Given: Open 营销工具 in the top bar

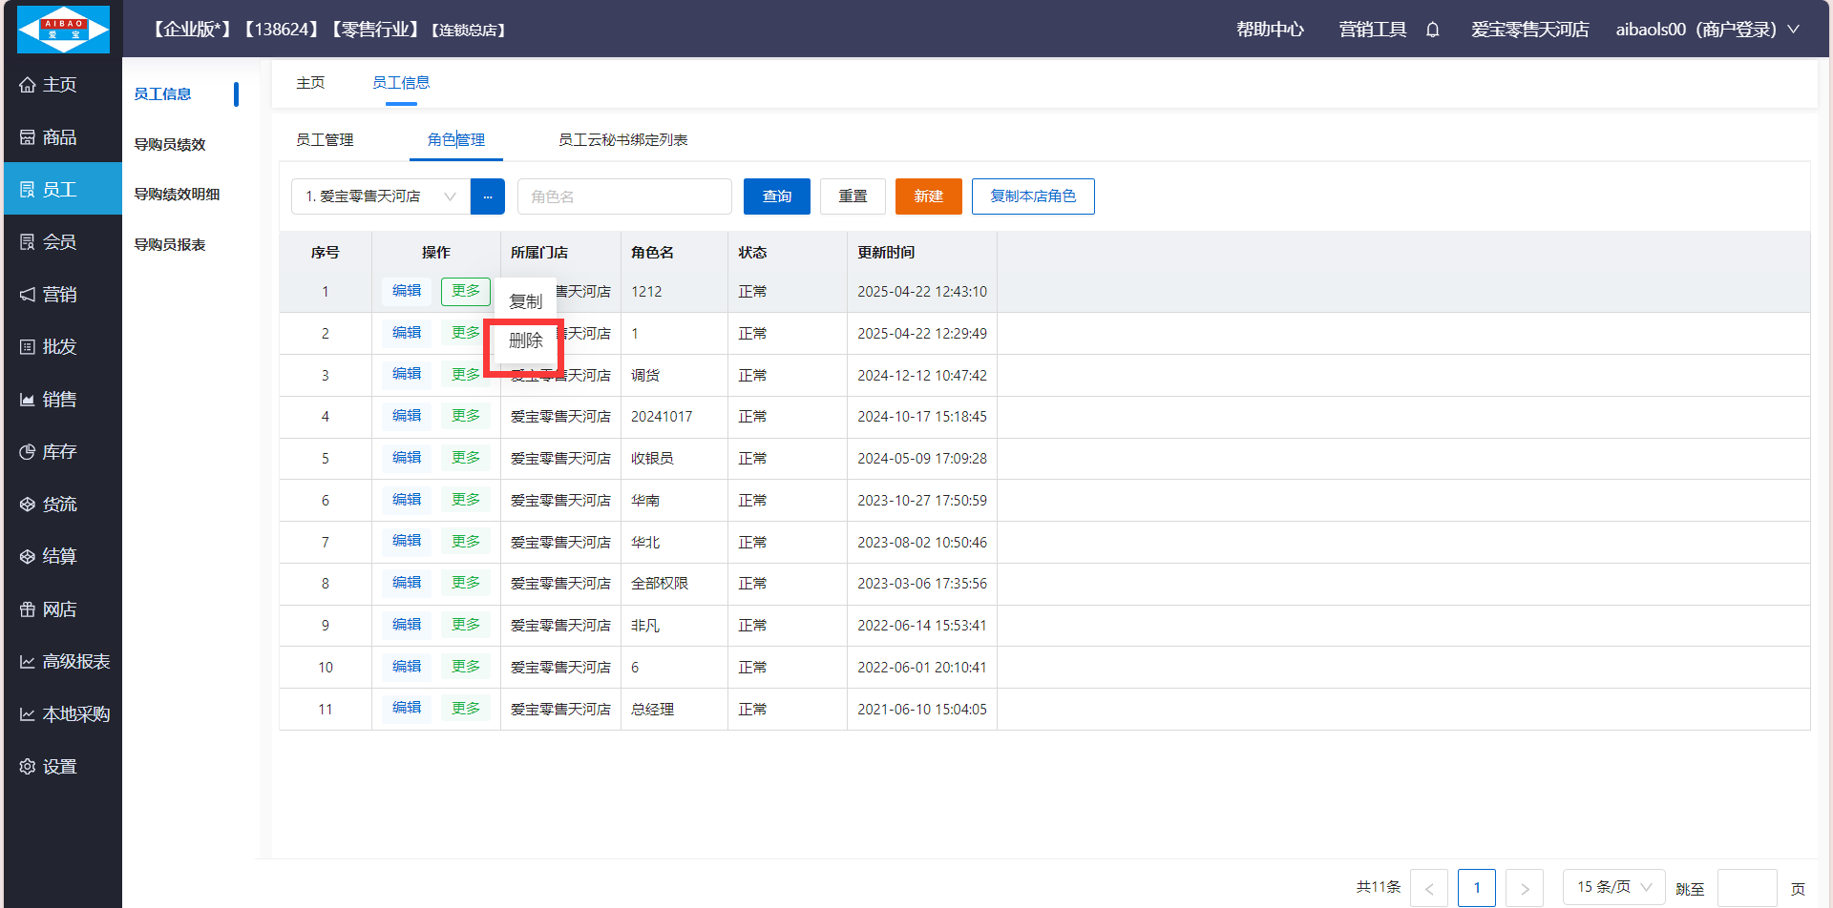Looking at the screenshot, I should click(1373, 30).
